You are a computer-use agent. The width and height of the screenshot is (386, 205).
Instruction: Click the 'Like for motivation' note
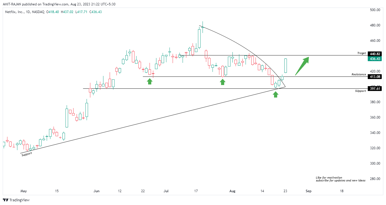click(x=329, y=177)
